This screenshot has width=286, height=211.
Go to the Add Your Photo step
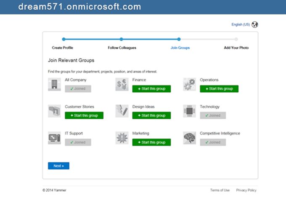point(236,48)
